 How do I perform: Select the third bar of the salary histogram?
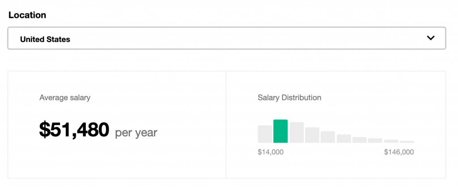coord(297,132)
